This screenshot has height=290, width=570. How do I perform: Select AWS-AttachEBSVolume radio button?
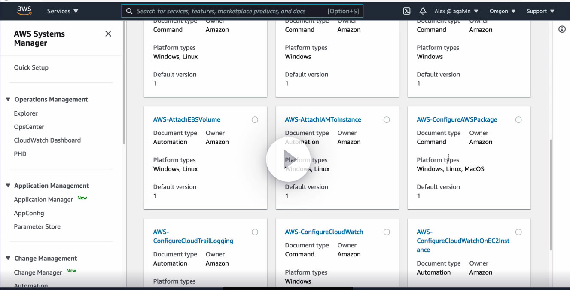(255, 120)
